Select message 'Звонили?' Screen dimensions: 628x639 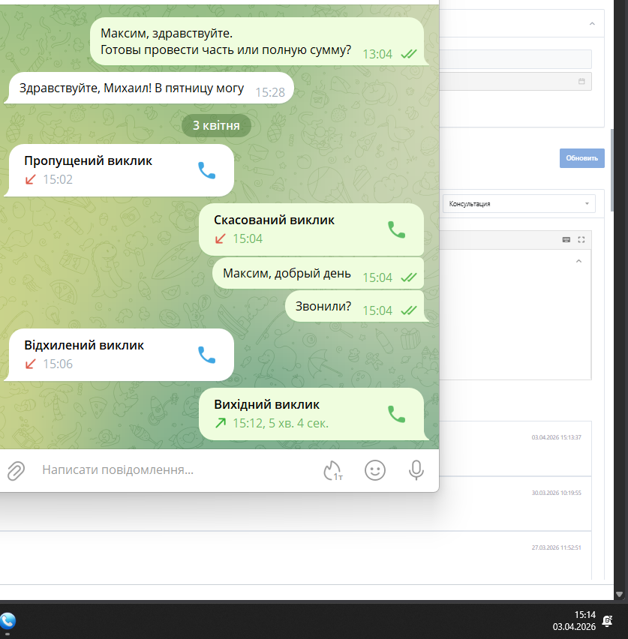tap(354, 306)
